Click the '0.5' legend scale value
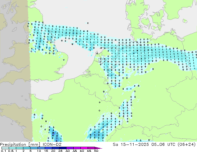Image resolution: width=197 pixels, height=152 pixels. 11,151
